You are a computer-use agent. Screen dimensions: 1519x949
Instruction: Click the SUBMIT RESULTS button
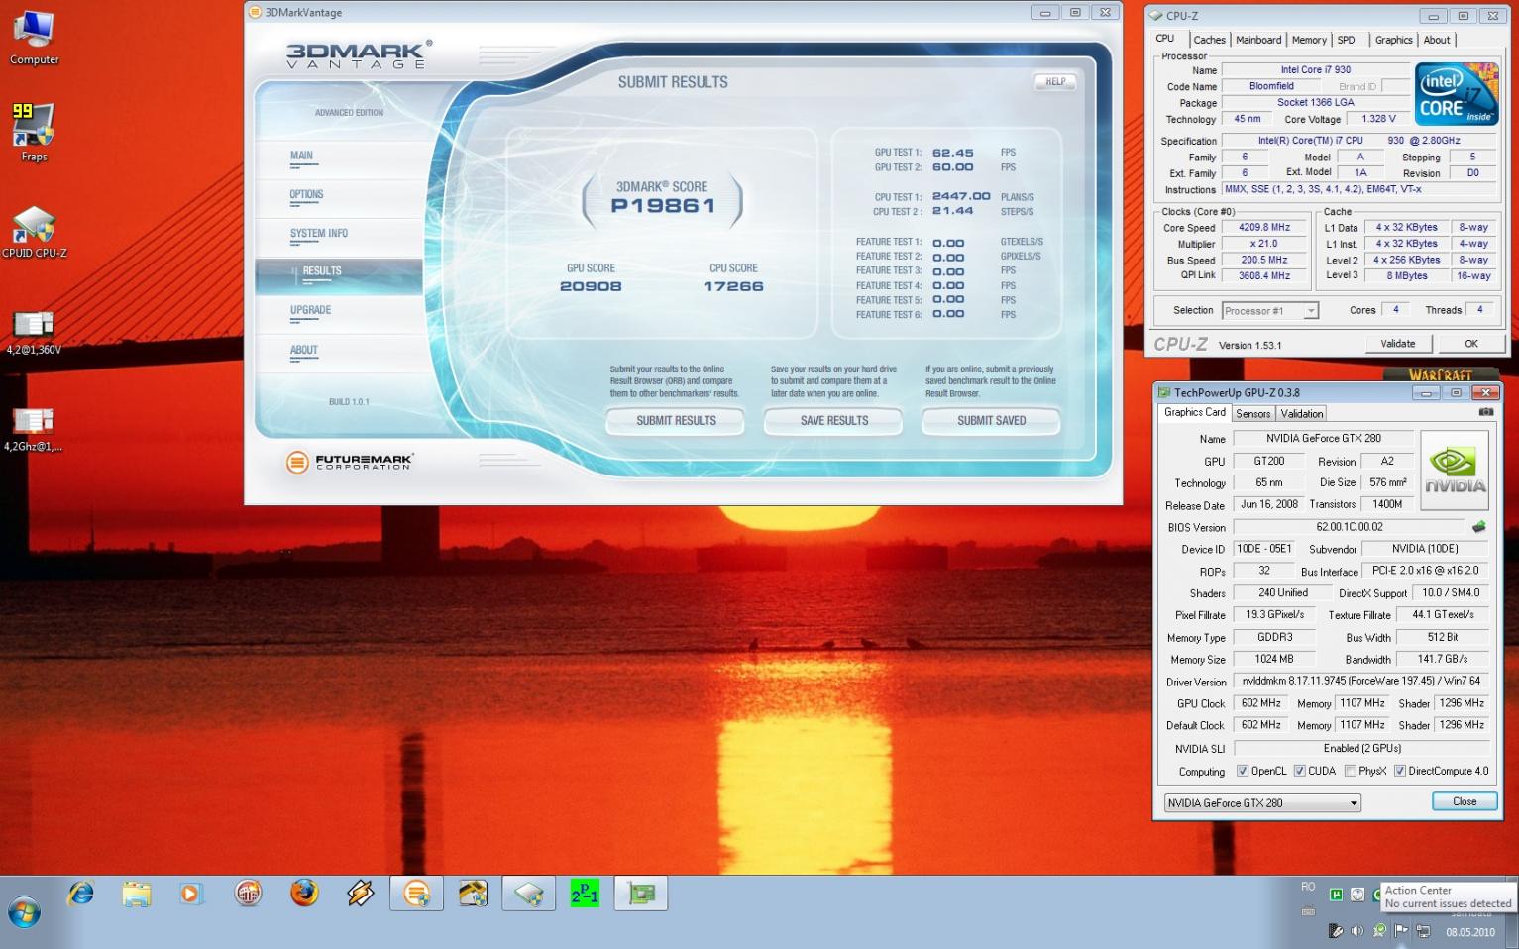coord(676,421)
